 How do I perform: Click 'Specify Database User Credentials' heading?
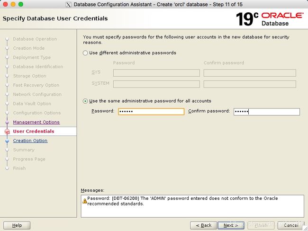coord(55,18)
